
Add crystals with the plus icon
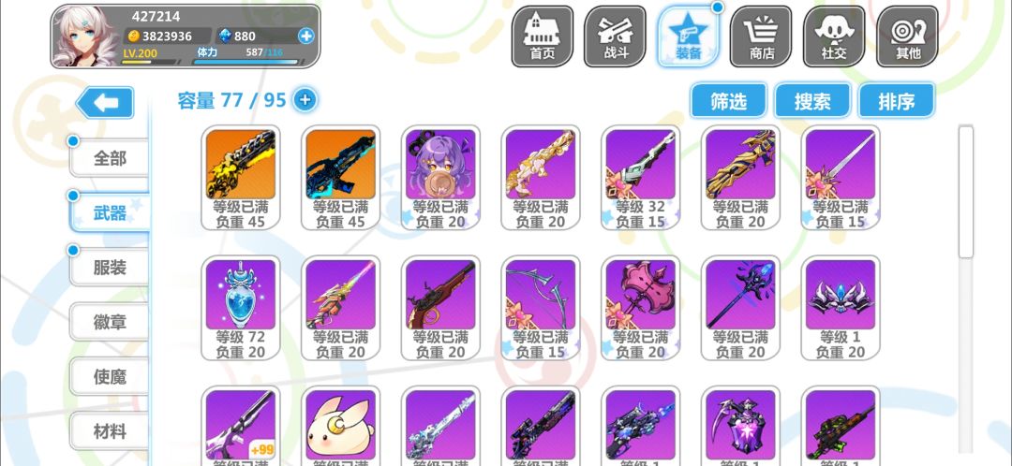pos(305,36)
